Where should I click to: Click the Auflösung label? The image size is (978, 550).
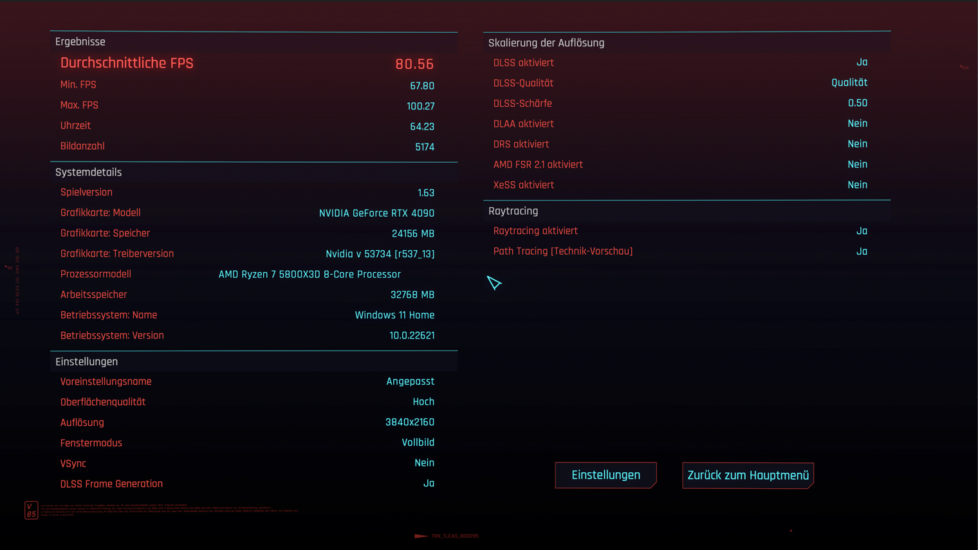82,423
